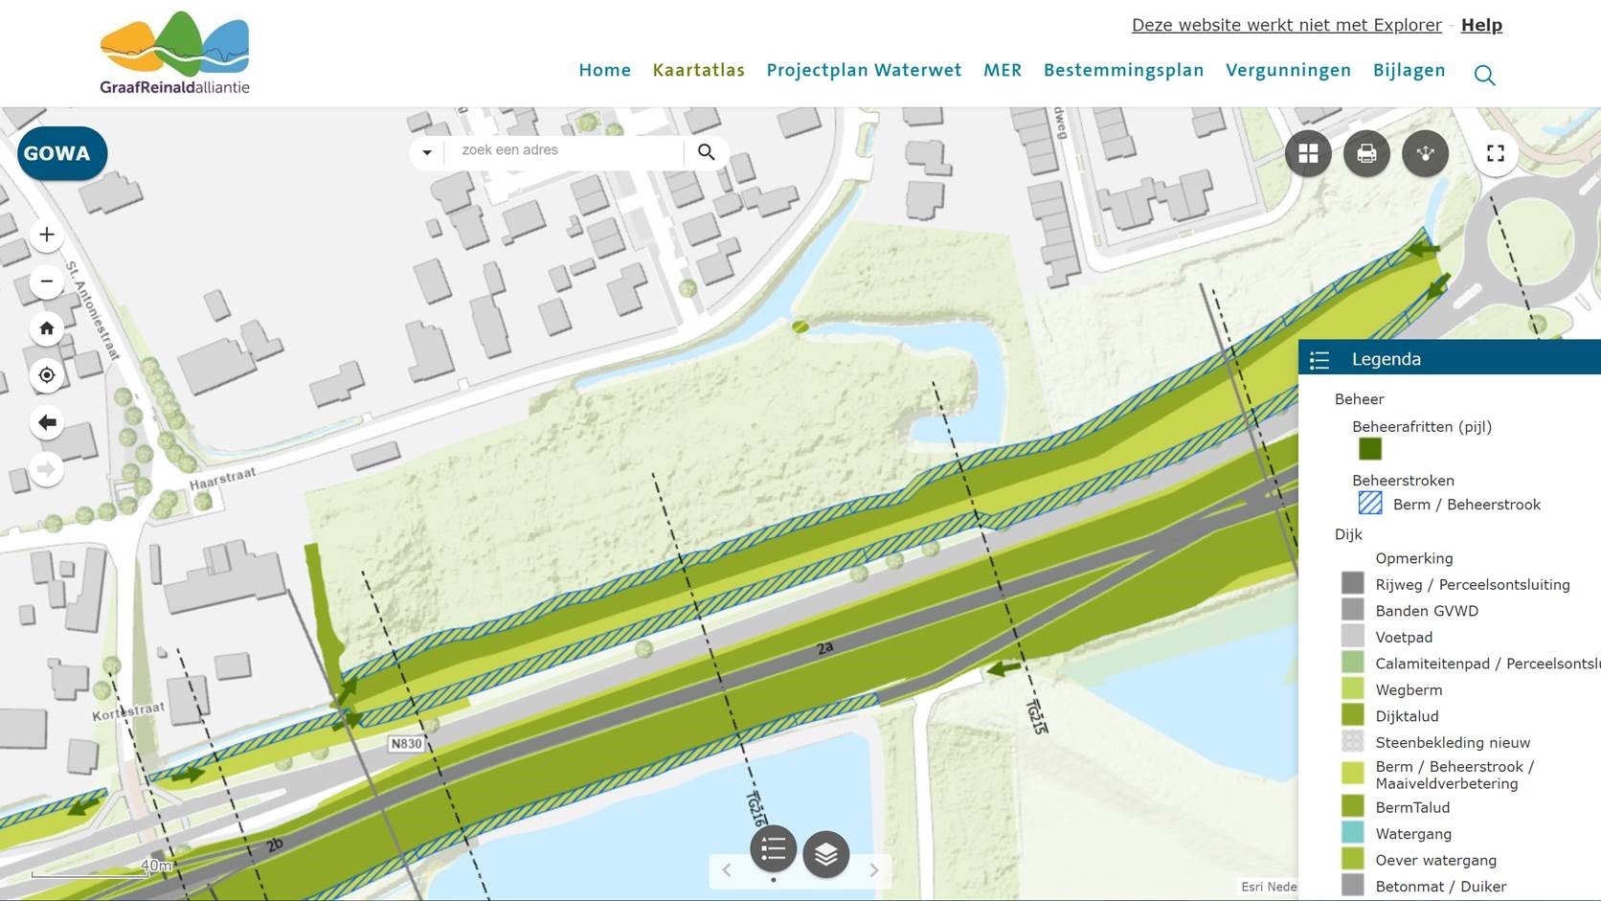1601x901 pixels.
Task: Open the Bijlagen menu item
Action: tap(1409, 70)
